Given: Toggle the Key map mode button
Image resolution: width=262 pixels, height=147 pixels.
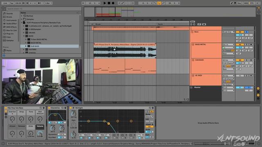Looking at the screenshot, I should (239, 3).
